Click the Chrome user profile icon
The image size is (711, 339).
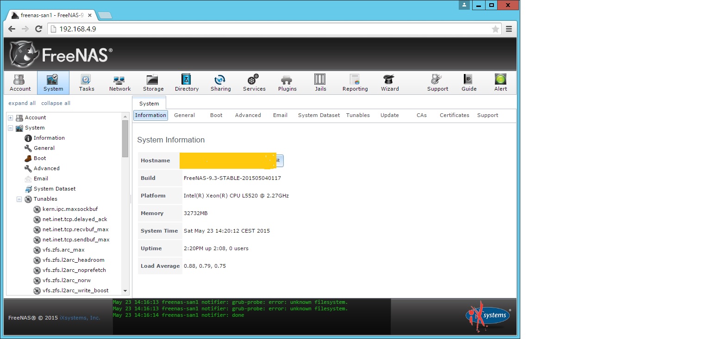pos(464,5)
